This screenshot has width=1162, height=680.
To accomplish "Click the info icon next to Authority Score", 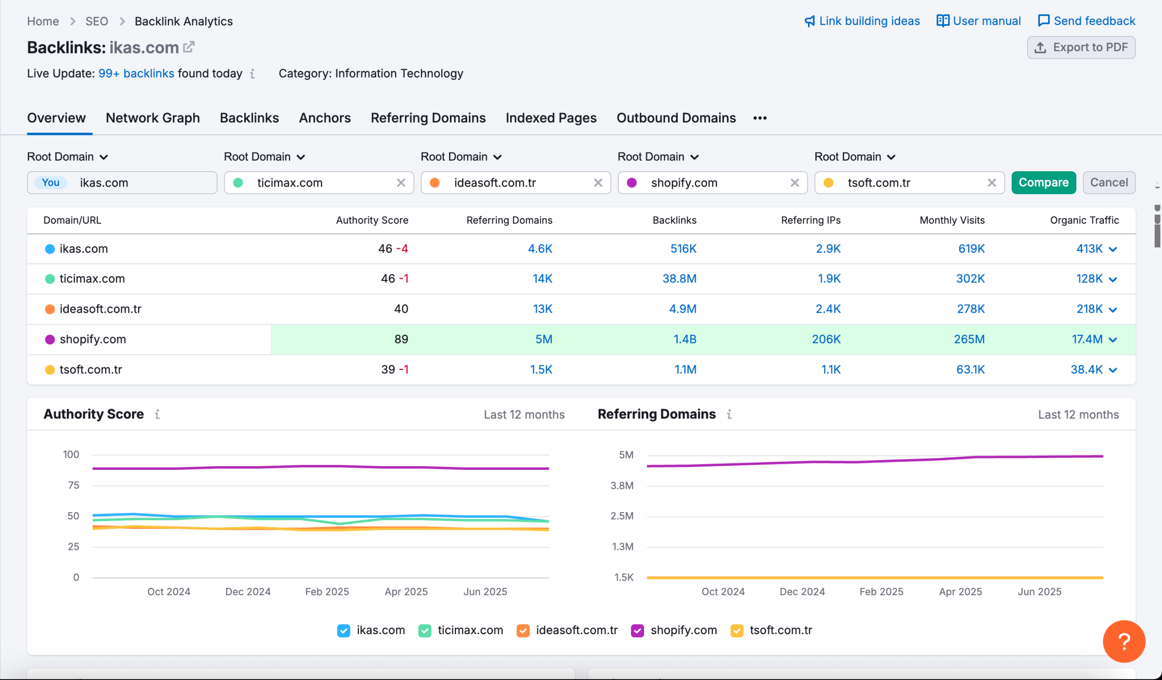I will click(158, 414).
